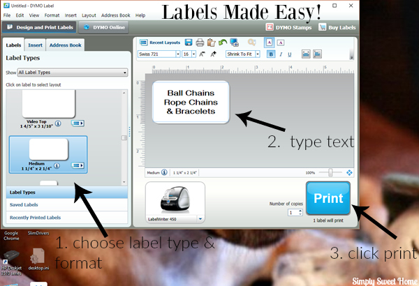Click the Google Chrome desktop shortcut

(11, 236)
